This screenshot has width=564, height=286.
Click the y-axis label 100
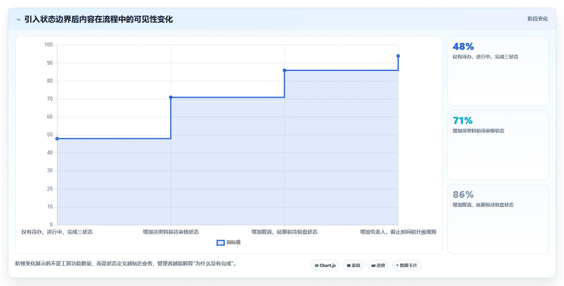tap(48, 45)
